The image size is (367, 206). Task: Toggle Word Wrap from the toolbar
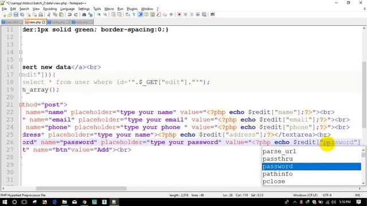[127, 15]
